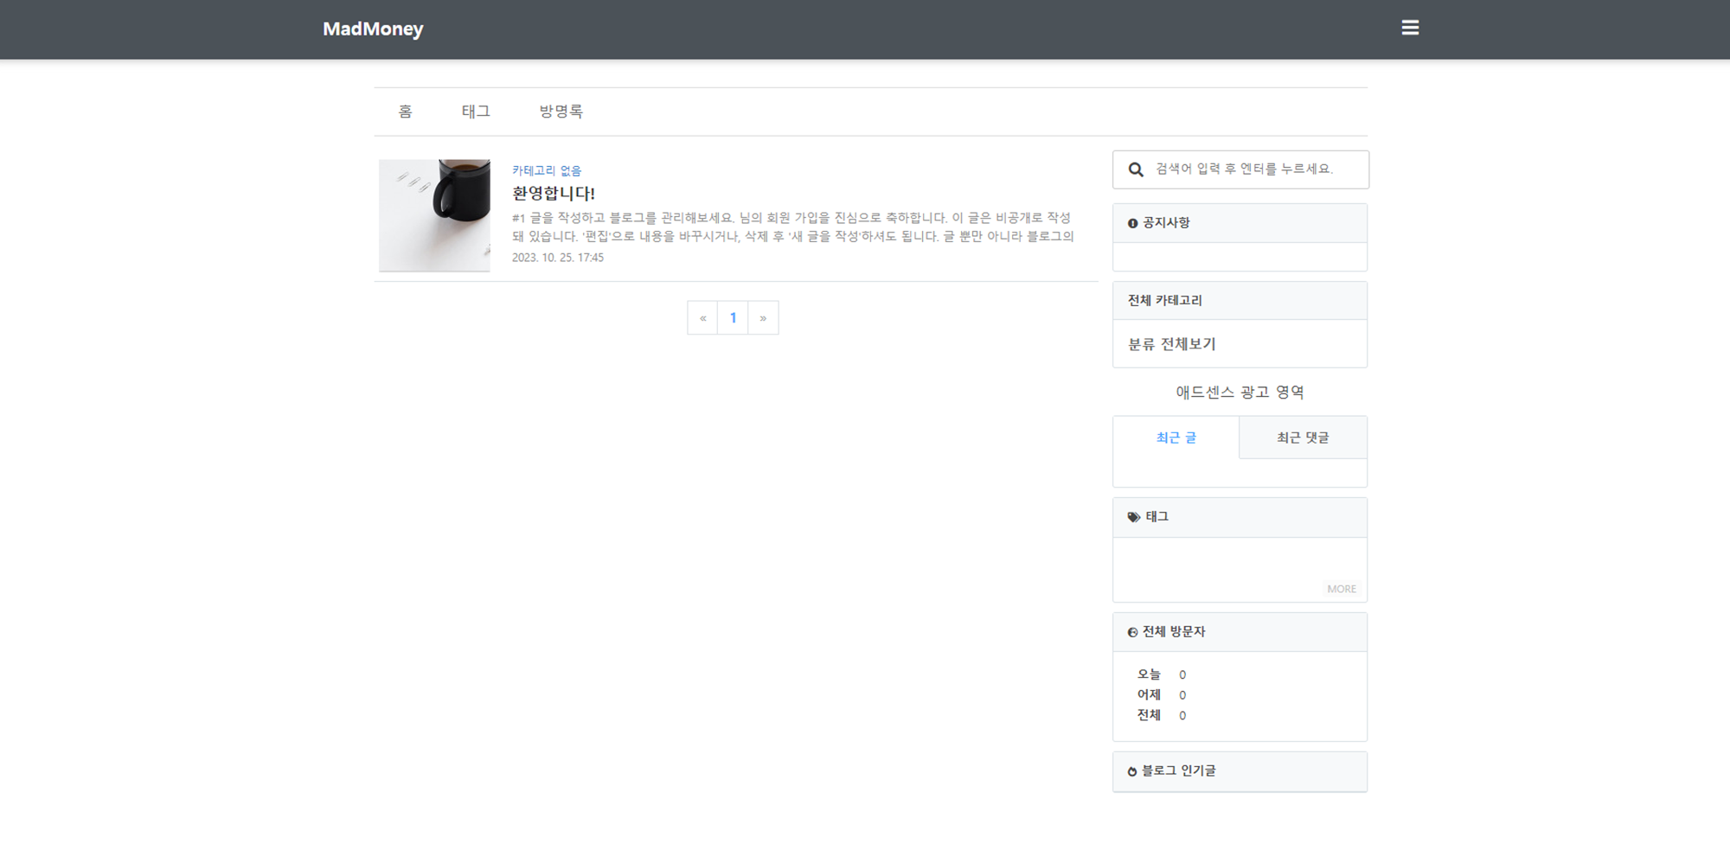Go to the MadMoney blog title
The image size is (1730, 843).
click(373, 29)
